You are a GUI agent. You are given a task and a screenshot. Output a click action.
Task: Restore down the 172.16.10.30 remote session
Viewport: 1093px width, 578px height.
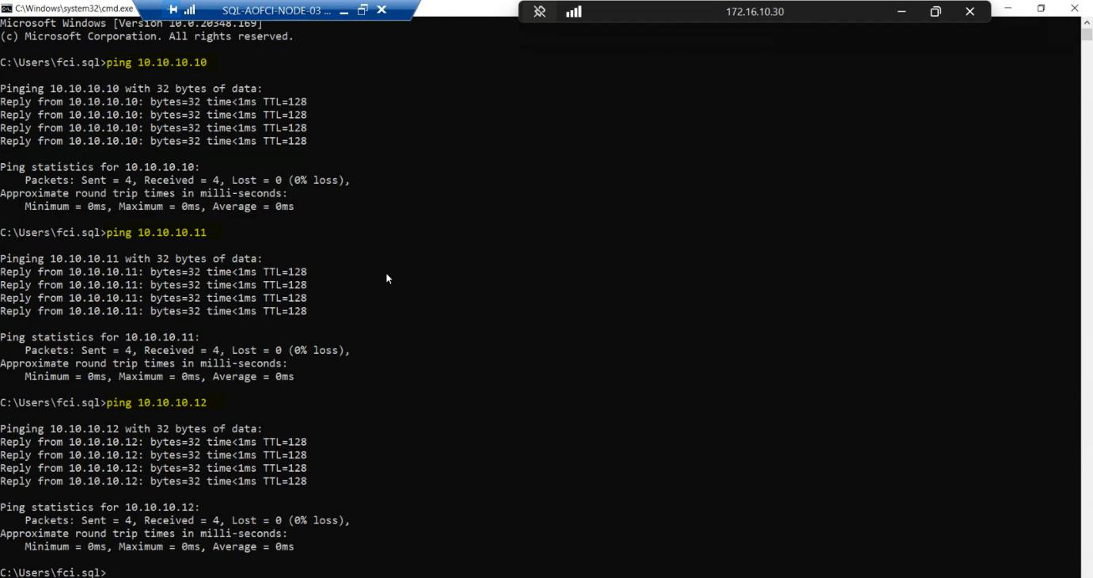coord(936,12)
